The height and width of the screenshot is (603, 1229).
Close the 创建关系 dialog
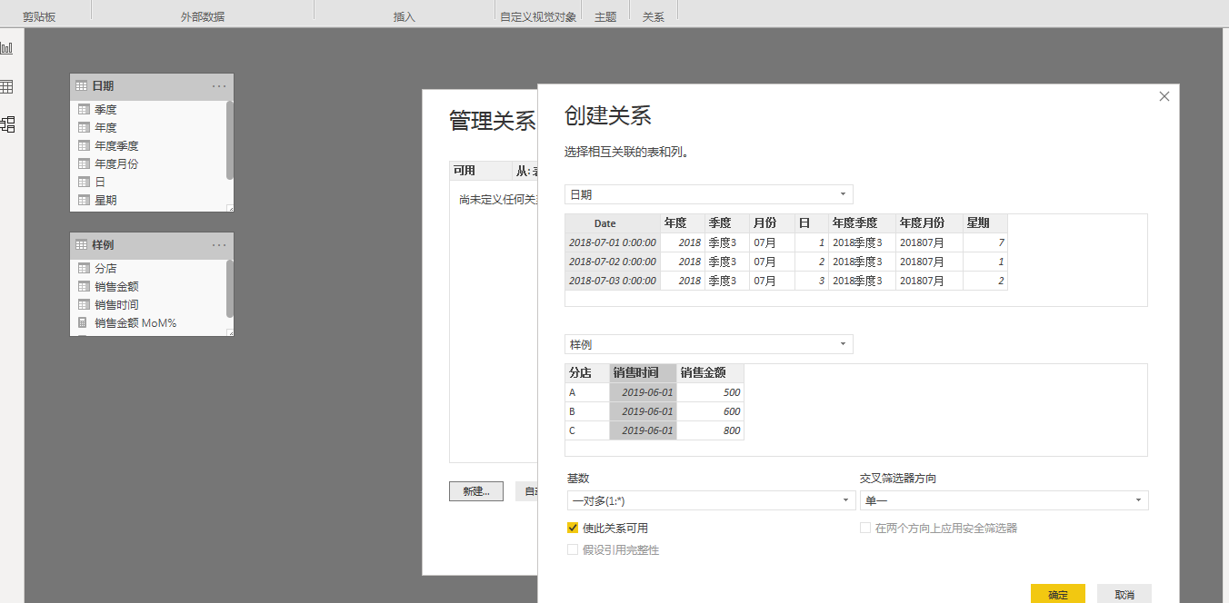pyautogui.click(x=1164, y=96)
